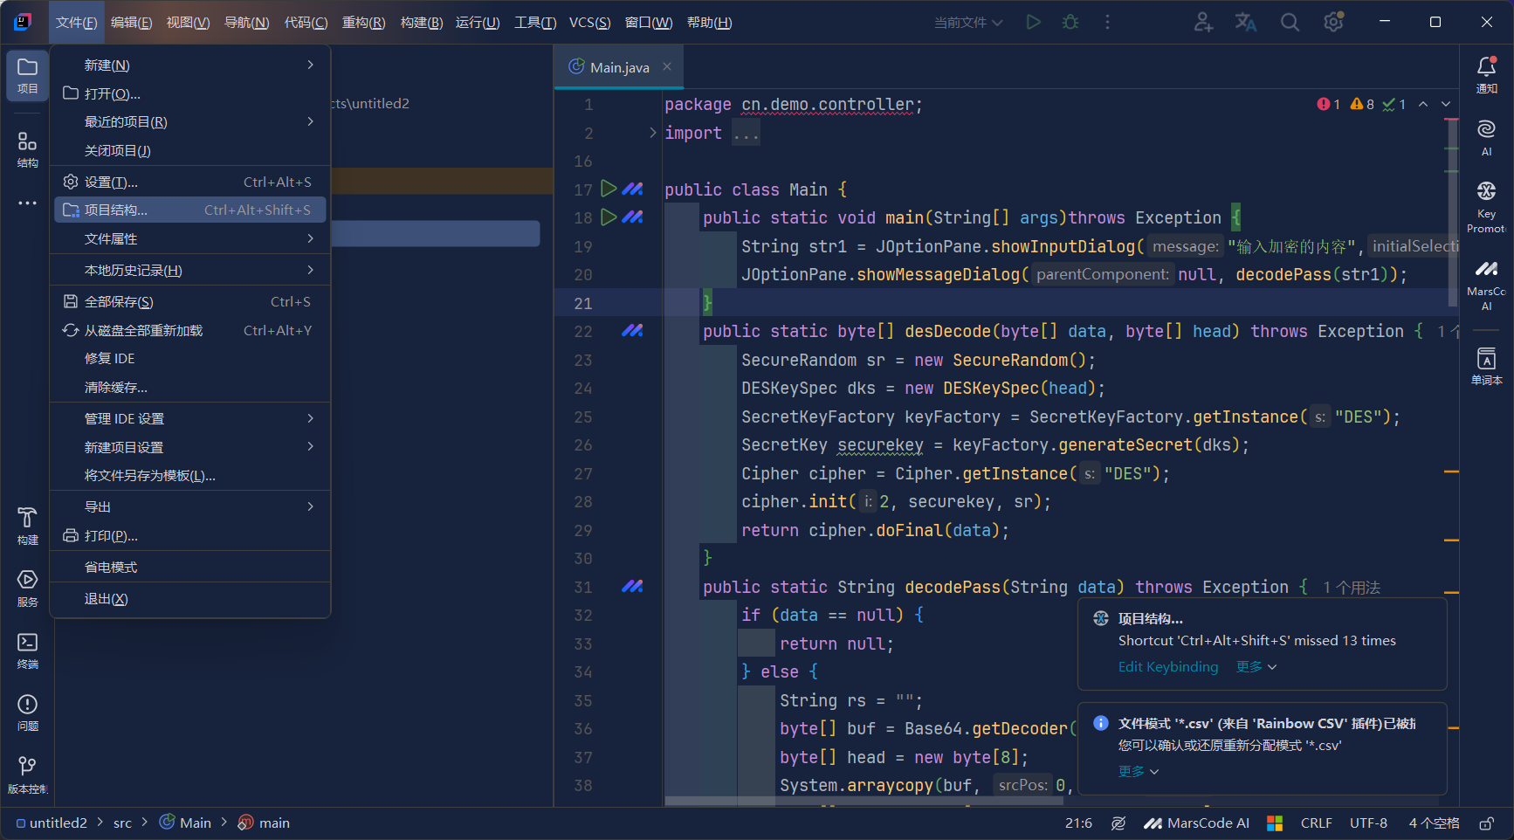Open the Code With Me user icon
The image size is (1514, 840).
pyautogui.click(x=1203, y=22)
